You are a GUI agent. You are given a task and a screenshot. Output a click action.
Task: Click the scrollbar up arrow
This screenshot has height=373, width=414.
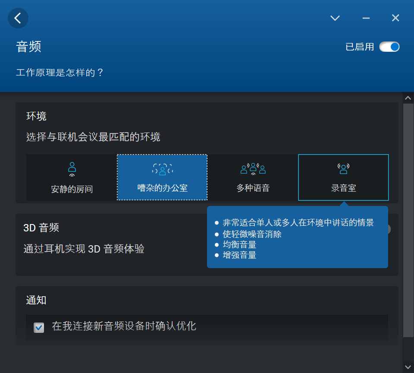coord(408,98)
